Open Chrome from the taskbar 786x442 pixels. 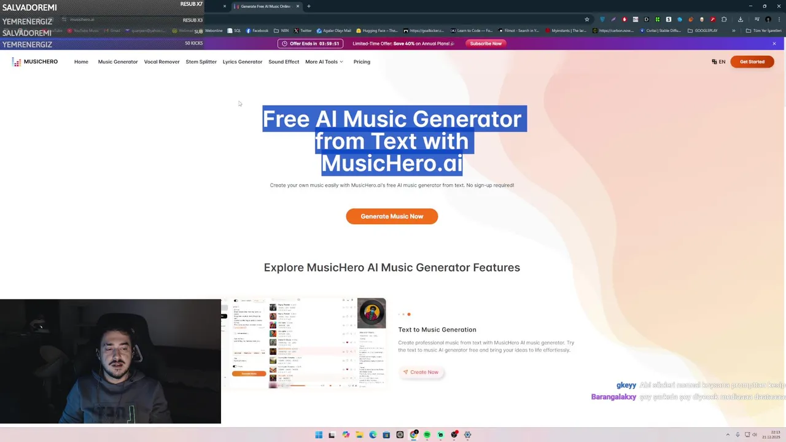(413, 435)
